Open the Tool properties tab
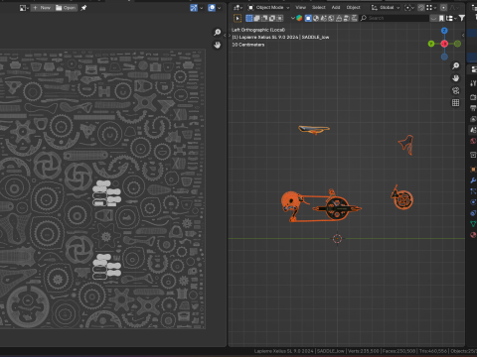The height and width of the screenshot is (357, 477). click(473, 83)
